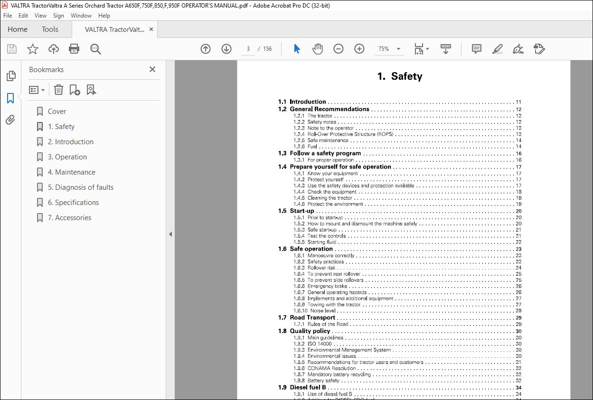Click the Save file icon

tap(12, 49)
